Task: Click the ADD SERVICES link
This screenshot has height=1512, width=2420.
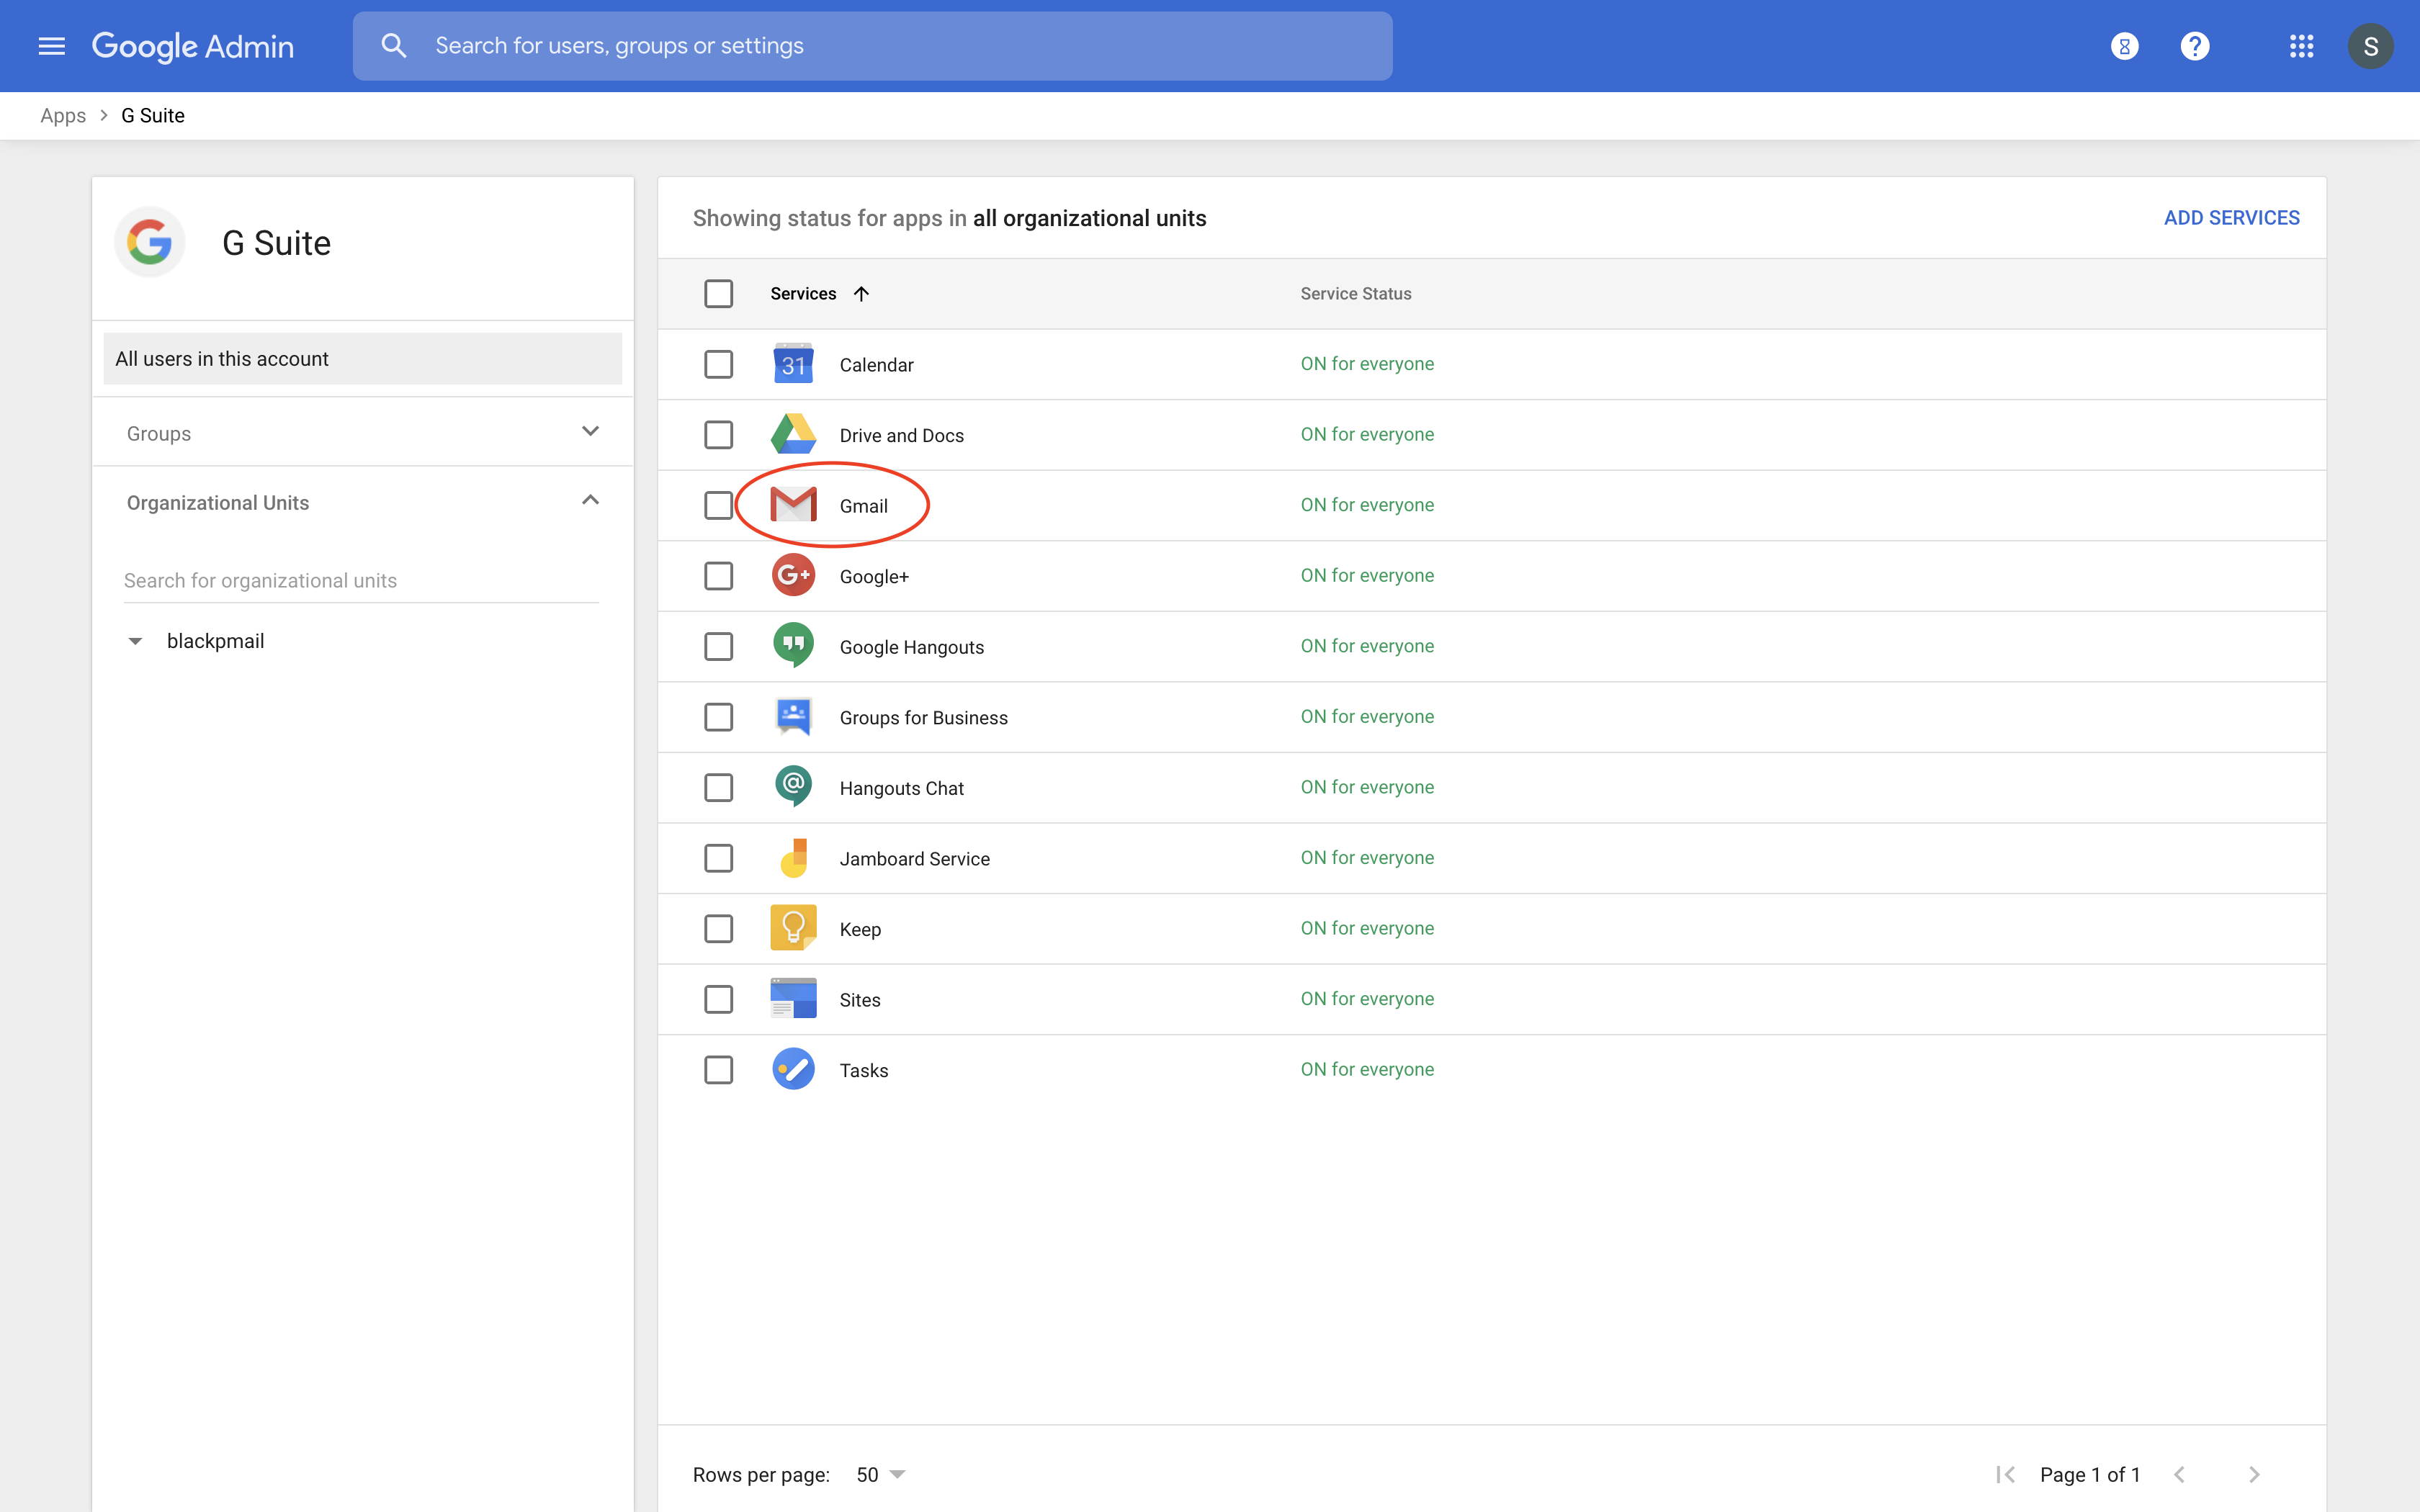Action: (x=2231, y=218)
